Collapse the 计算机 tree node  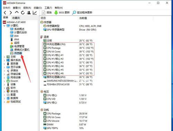(x=4, y=26)
